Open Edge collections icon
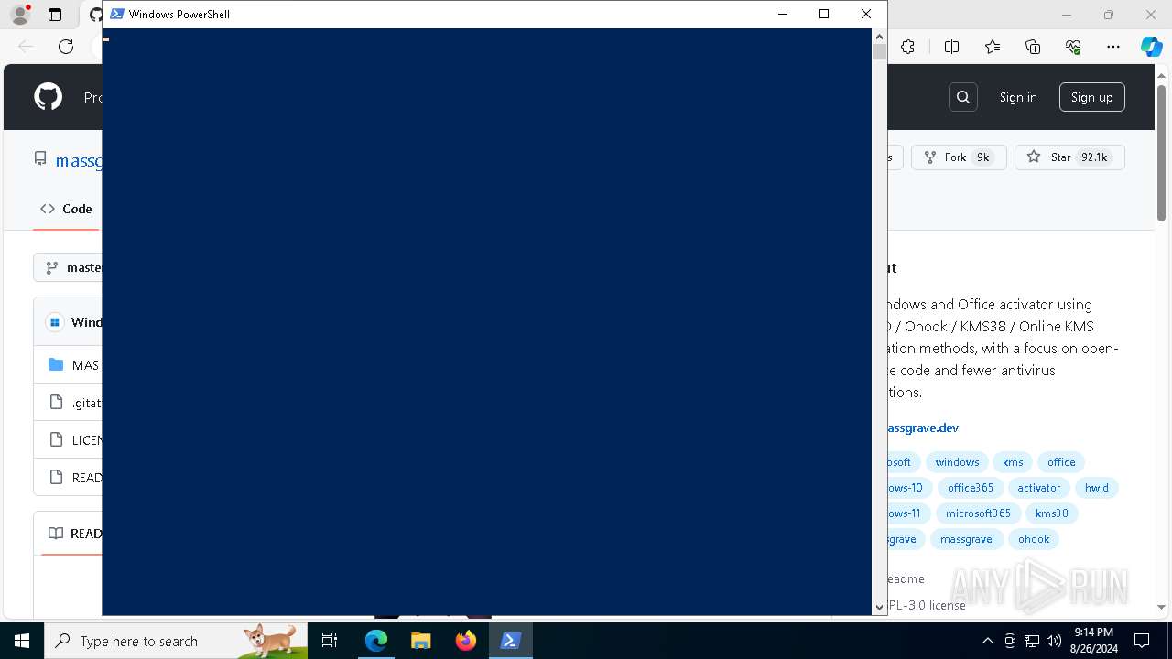The height and width of the screenshot is (659, 1172). (x=1033, y=47)
